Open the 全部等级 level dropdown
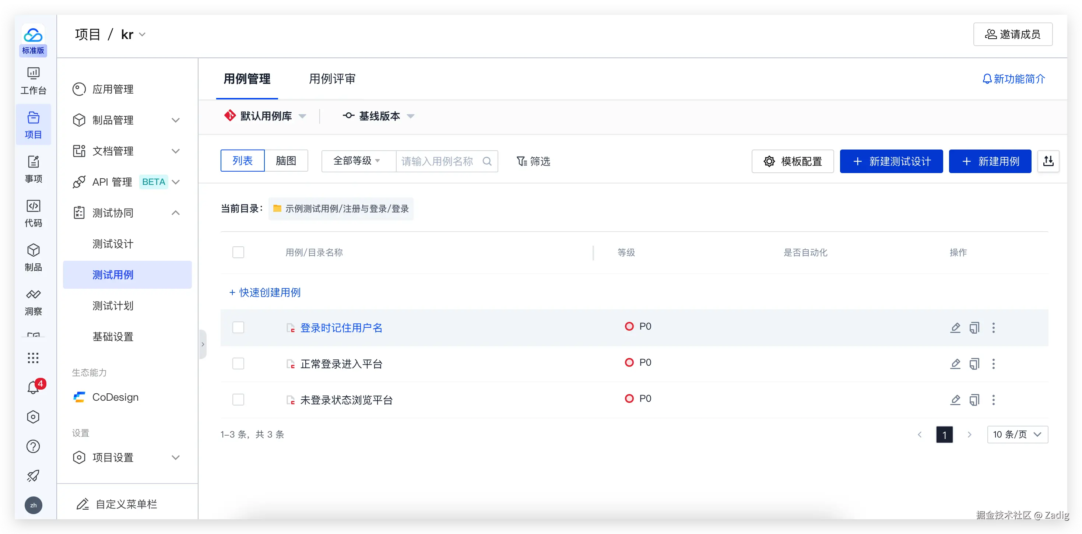 point(357,161)
